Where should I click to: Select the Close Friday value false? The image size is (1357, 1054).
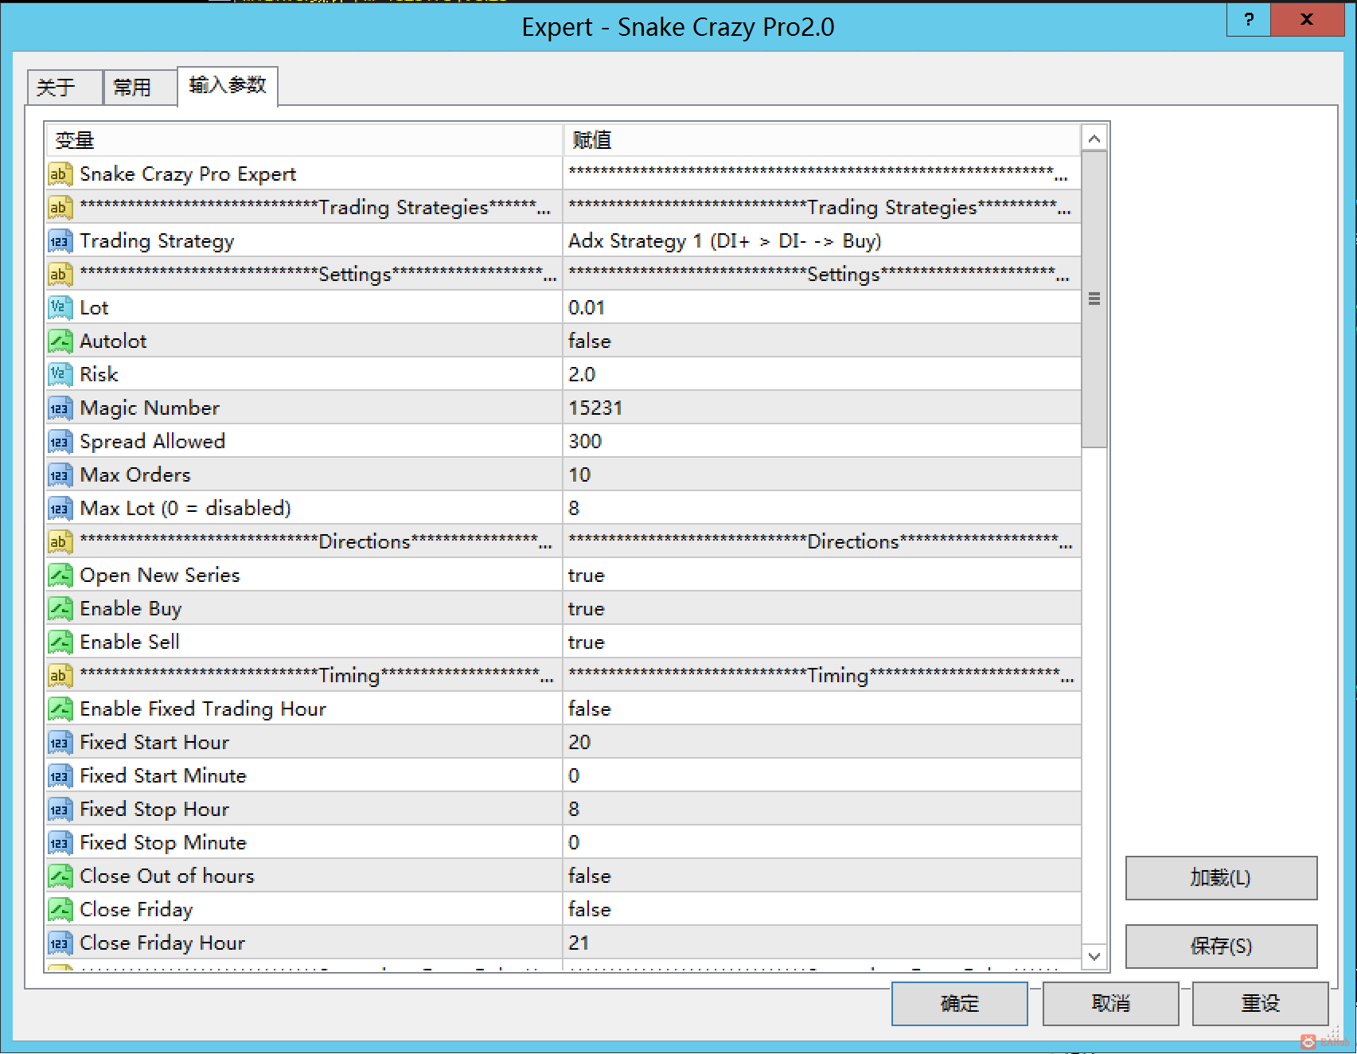coord(821,910)
